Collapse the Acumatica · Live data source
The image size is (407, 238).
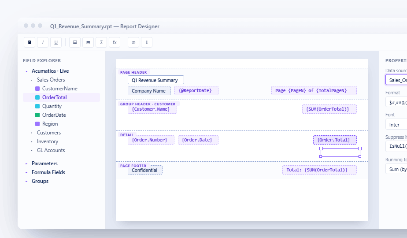pos(26,71)
